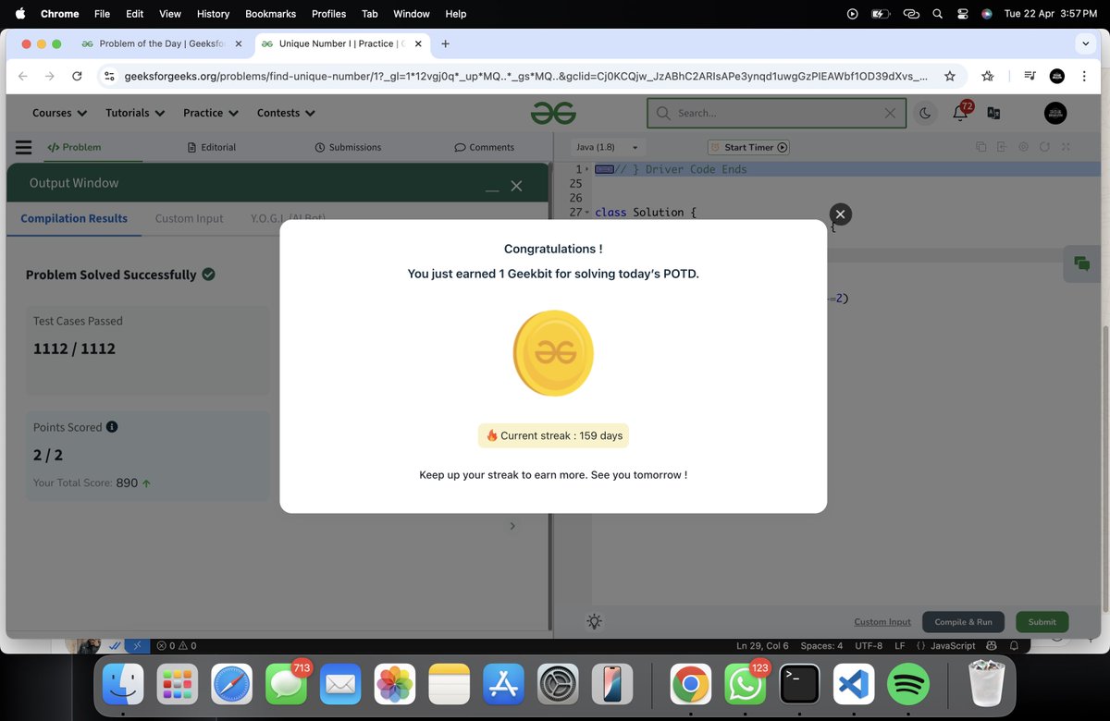Select the Custom Input tab in Output Window
This screenshot has height=721, width=1110.
[189, 218]
